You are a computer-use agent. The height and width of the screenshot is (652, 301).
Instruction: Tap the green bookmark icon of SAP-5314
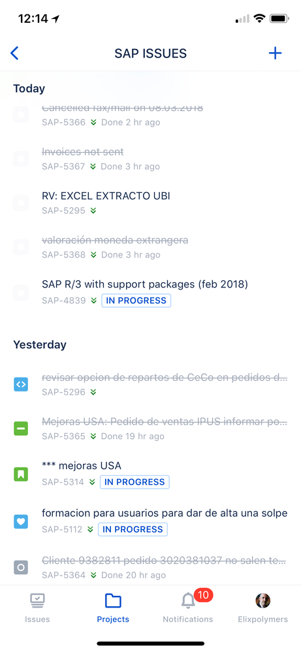pos(21,474)
